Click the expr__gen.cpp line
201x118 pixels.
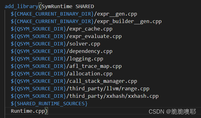[x=74, y=14]
